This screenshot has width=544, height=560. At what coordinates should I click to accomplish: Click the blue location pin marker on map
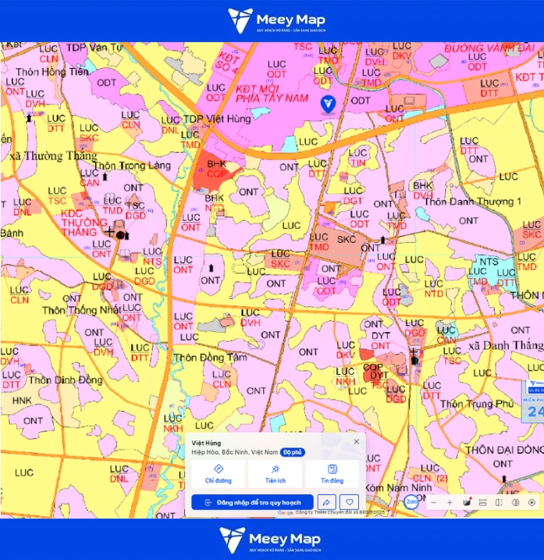(328, 105)
